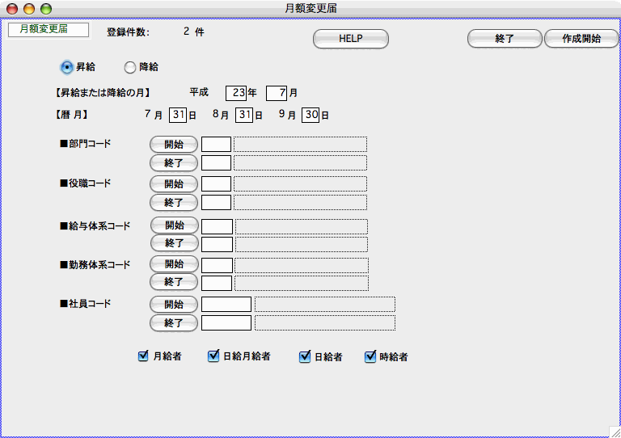
Task: Click the September days field showing 30
Action: point(310,116)
